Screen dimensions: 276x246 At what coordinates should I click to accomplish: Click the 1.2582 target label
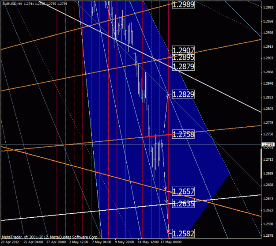[x=183, y=234]
